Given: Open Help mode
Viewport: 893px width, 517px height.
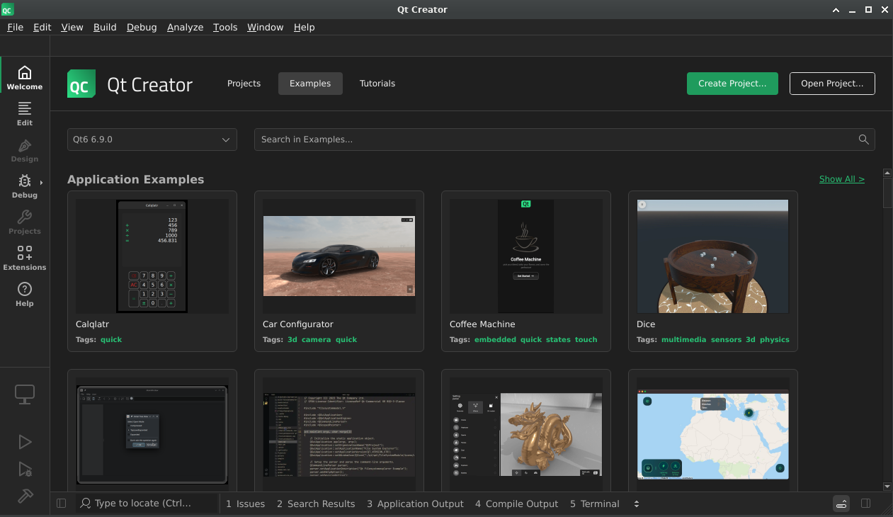Looking at the screenshot, I should pyautogui.click(x=25, y=295).
